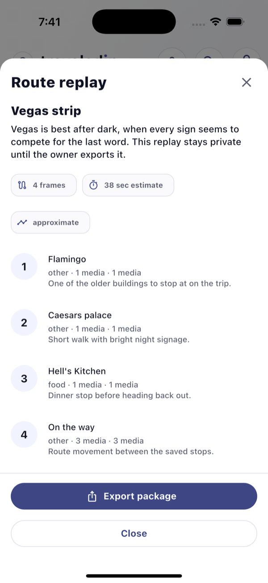Open the Flamingo stop entry

(134, 271)
